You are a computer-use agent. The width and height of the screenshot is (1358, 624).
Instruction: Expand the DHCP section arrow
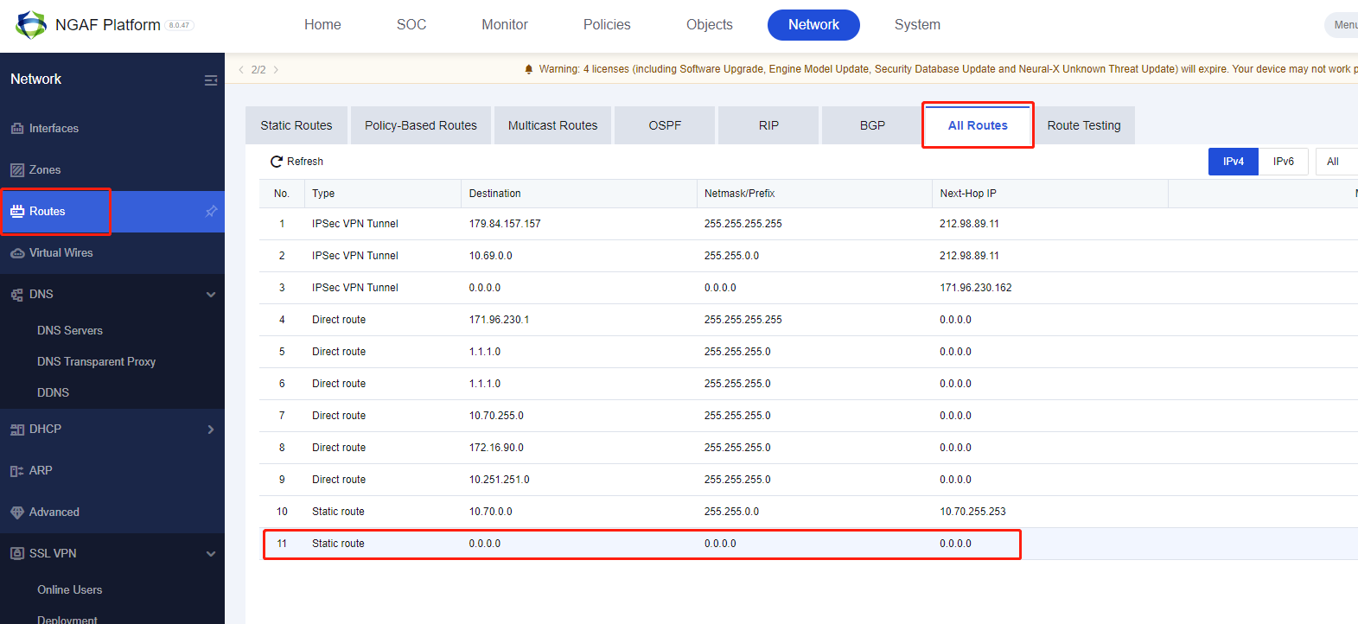tap(211, 430)
